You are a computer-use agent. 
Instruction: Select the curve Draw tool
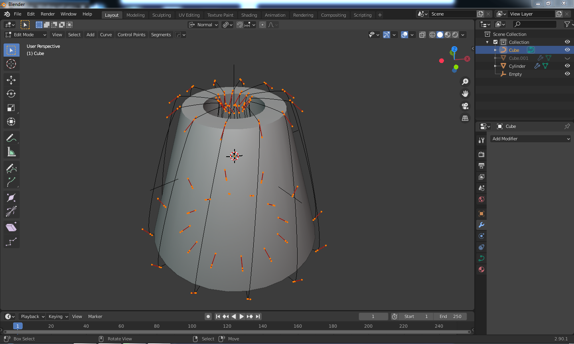(x=11, y=168)
